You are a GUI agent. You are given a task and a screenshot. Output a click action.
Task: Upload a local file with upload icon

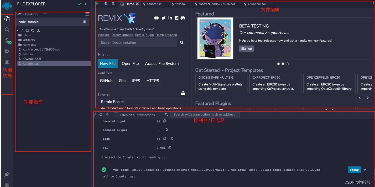click(38, 31)
